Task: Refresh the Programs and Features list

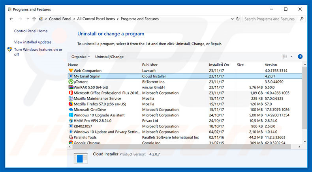Action: coord(238,19)
